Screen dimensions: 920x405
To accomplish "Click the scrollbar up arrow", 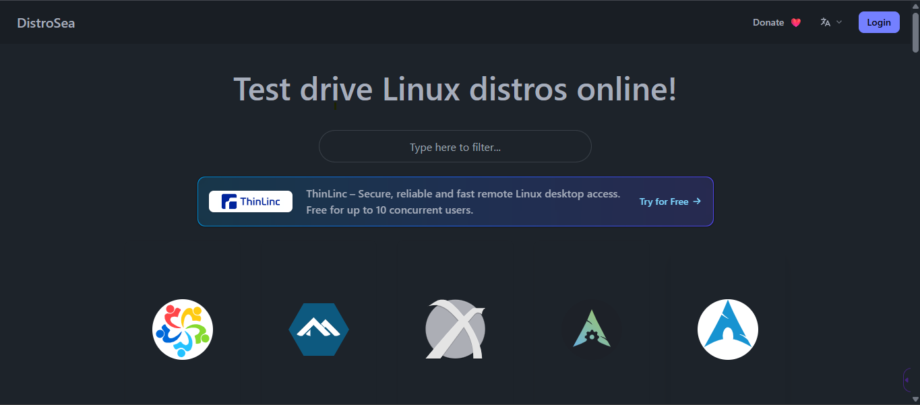I will coord(915,5).
